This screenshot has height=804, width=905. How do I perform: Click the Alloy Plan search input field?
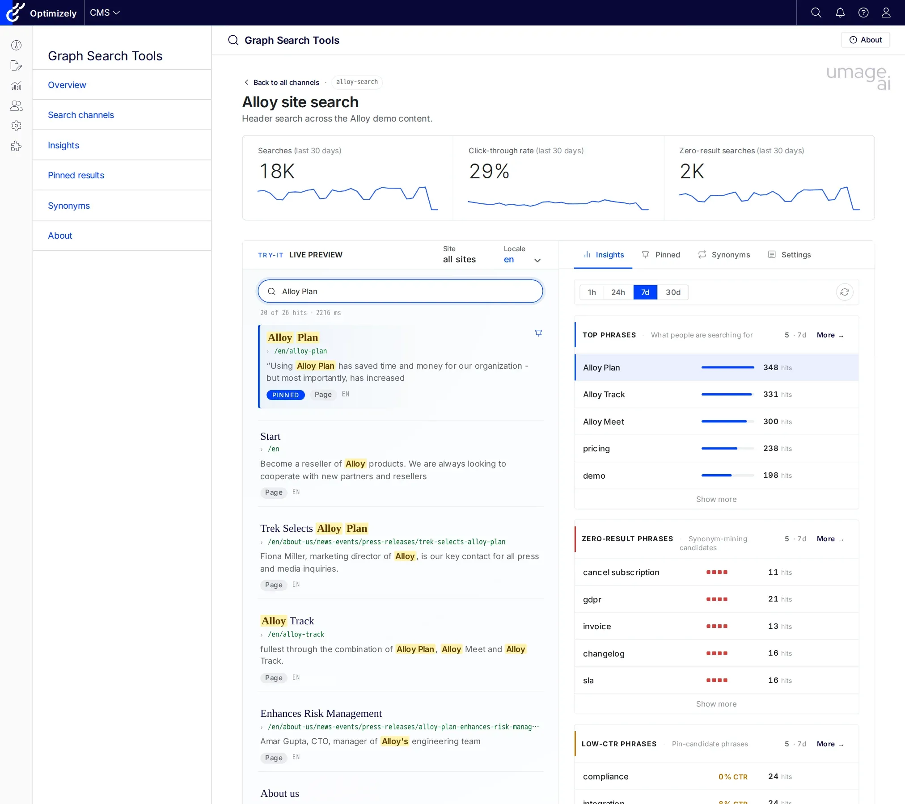(x=400, y=291)
